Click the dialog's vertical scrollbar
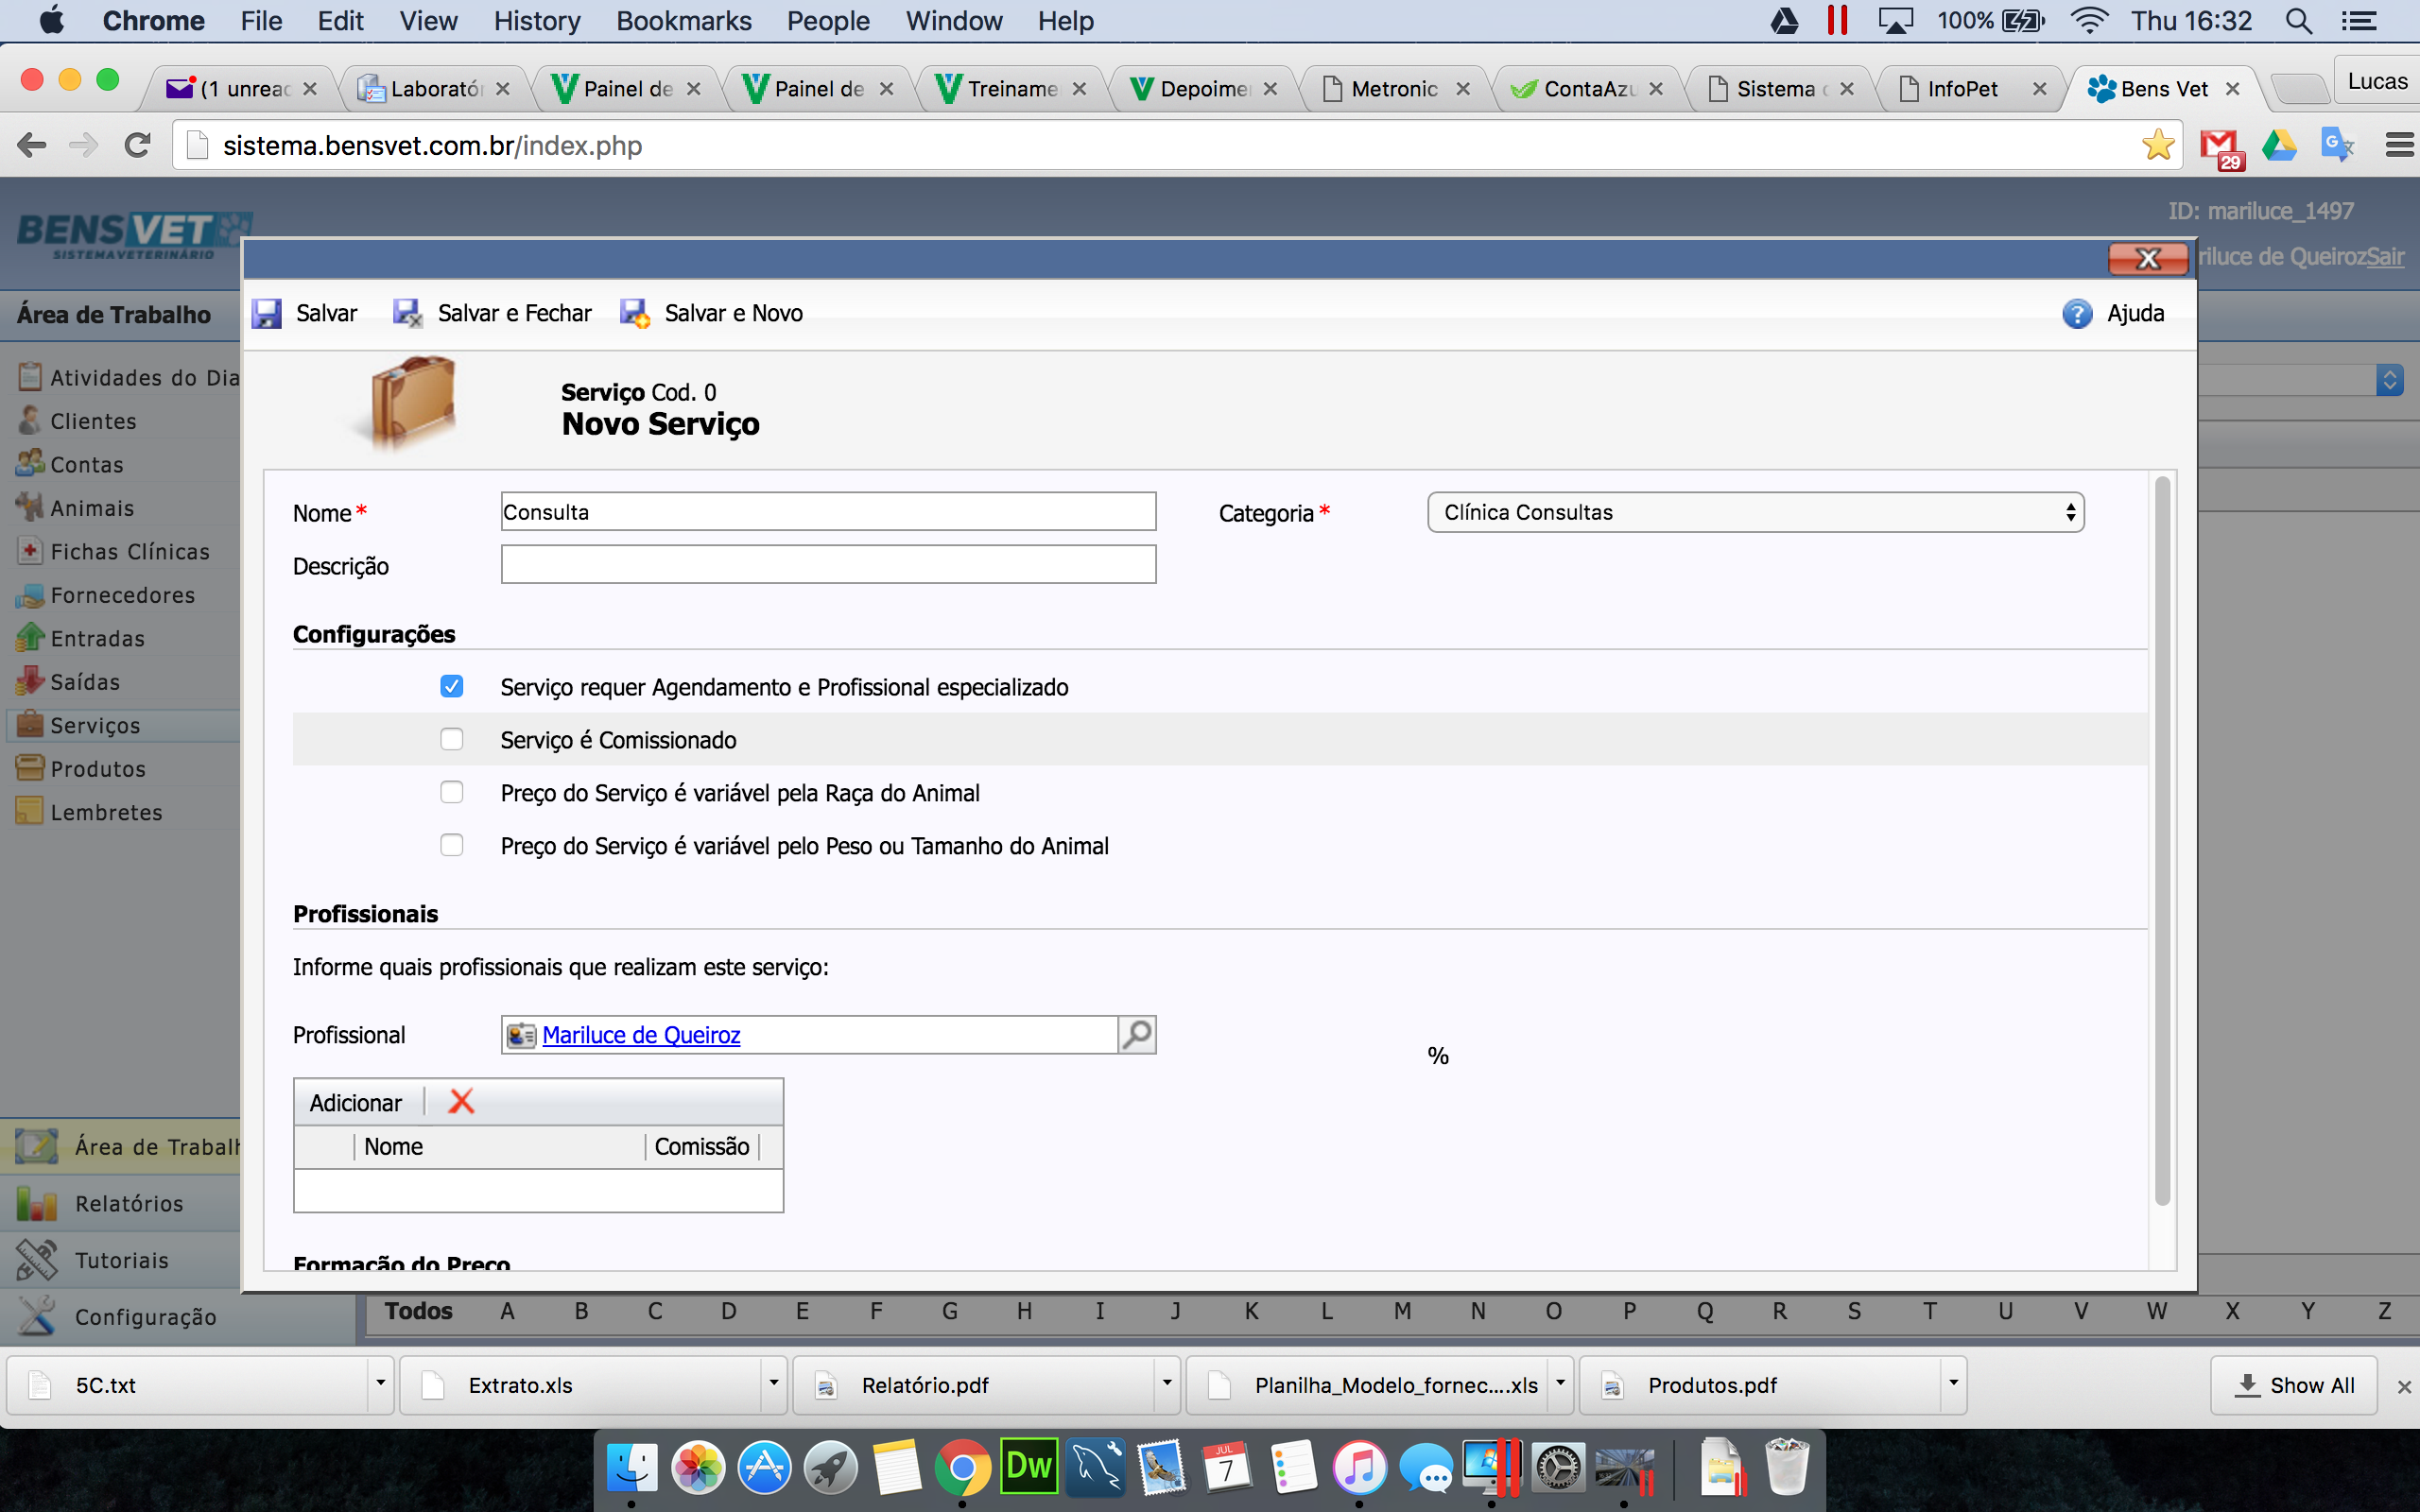Viewport: 2420px width, 1512px height. click(2162, 840)
